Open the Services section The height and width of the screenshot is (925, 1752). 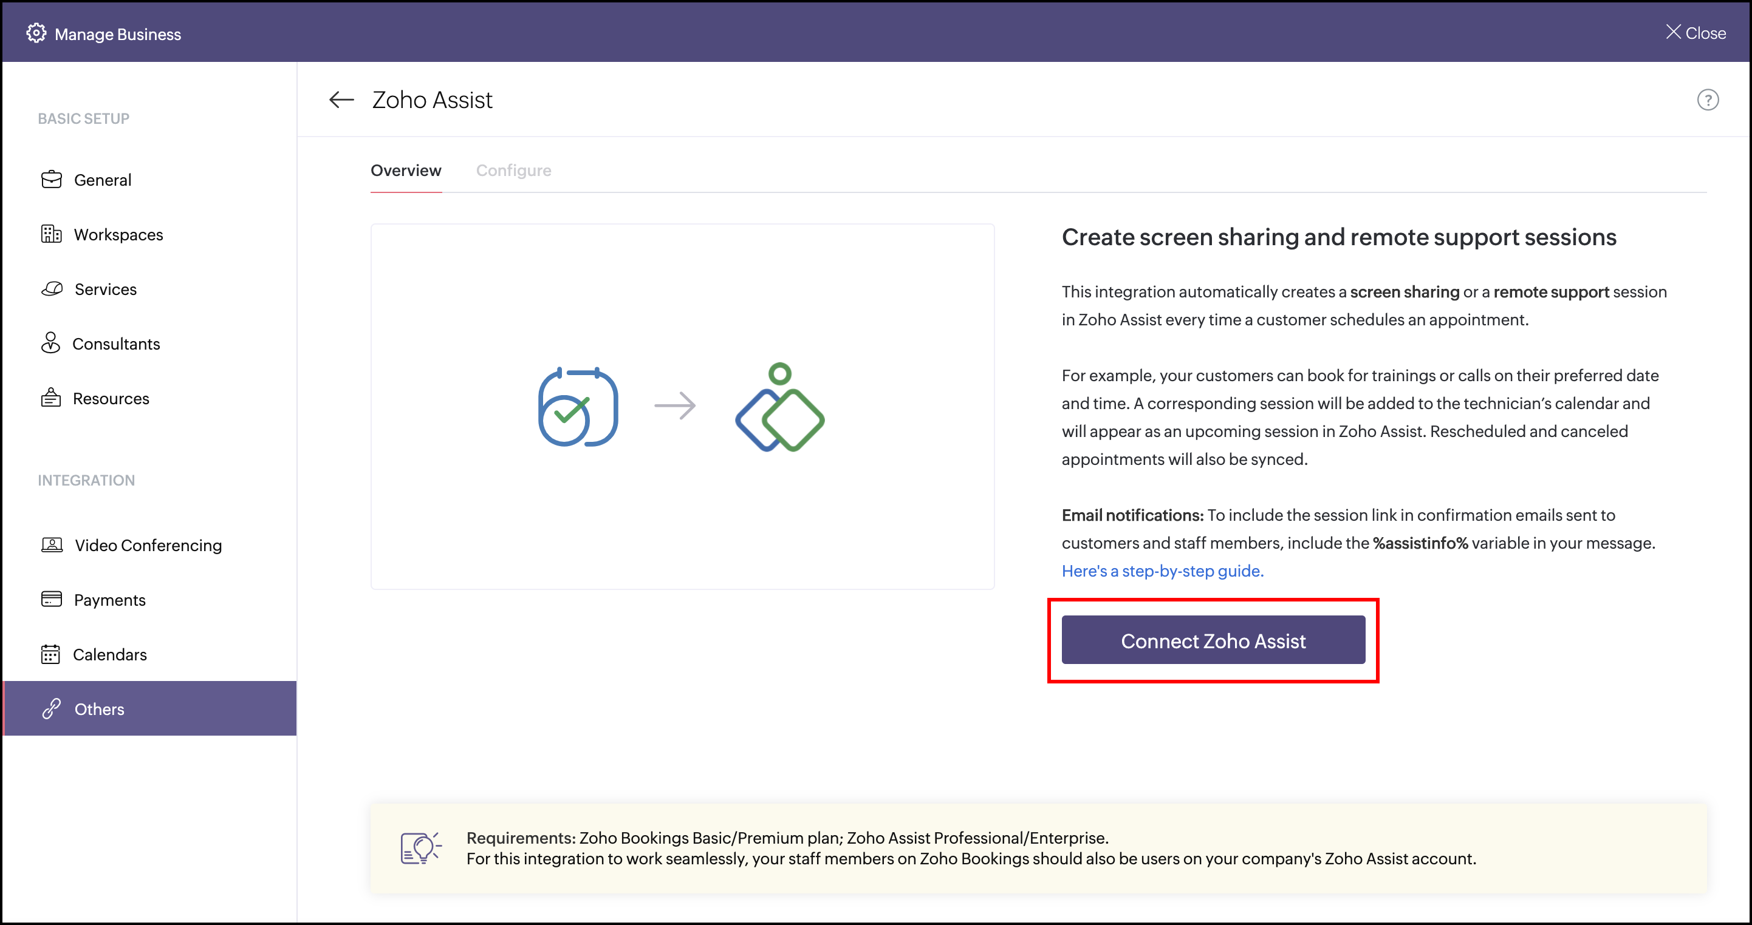pos(106,289)
